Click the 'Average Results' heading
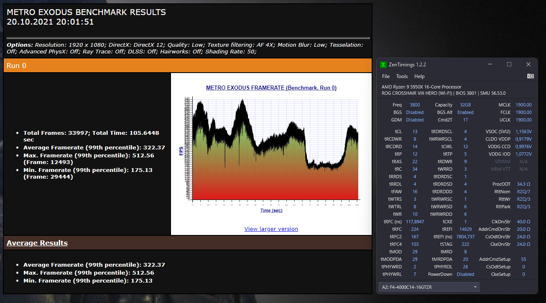 click(37, 243)
